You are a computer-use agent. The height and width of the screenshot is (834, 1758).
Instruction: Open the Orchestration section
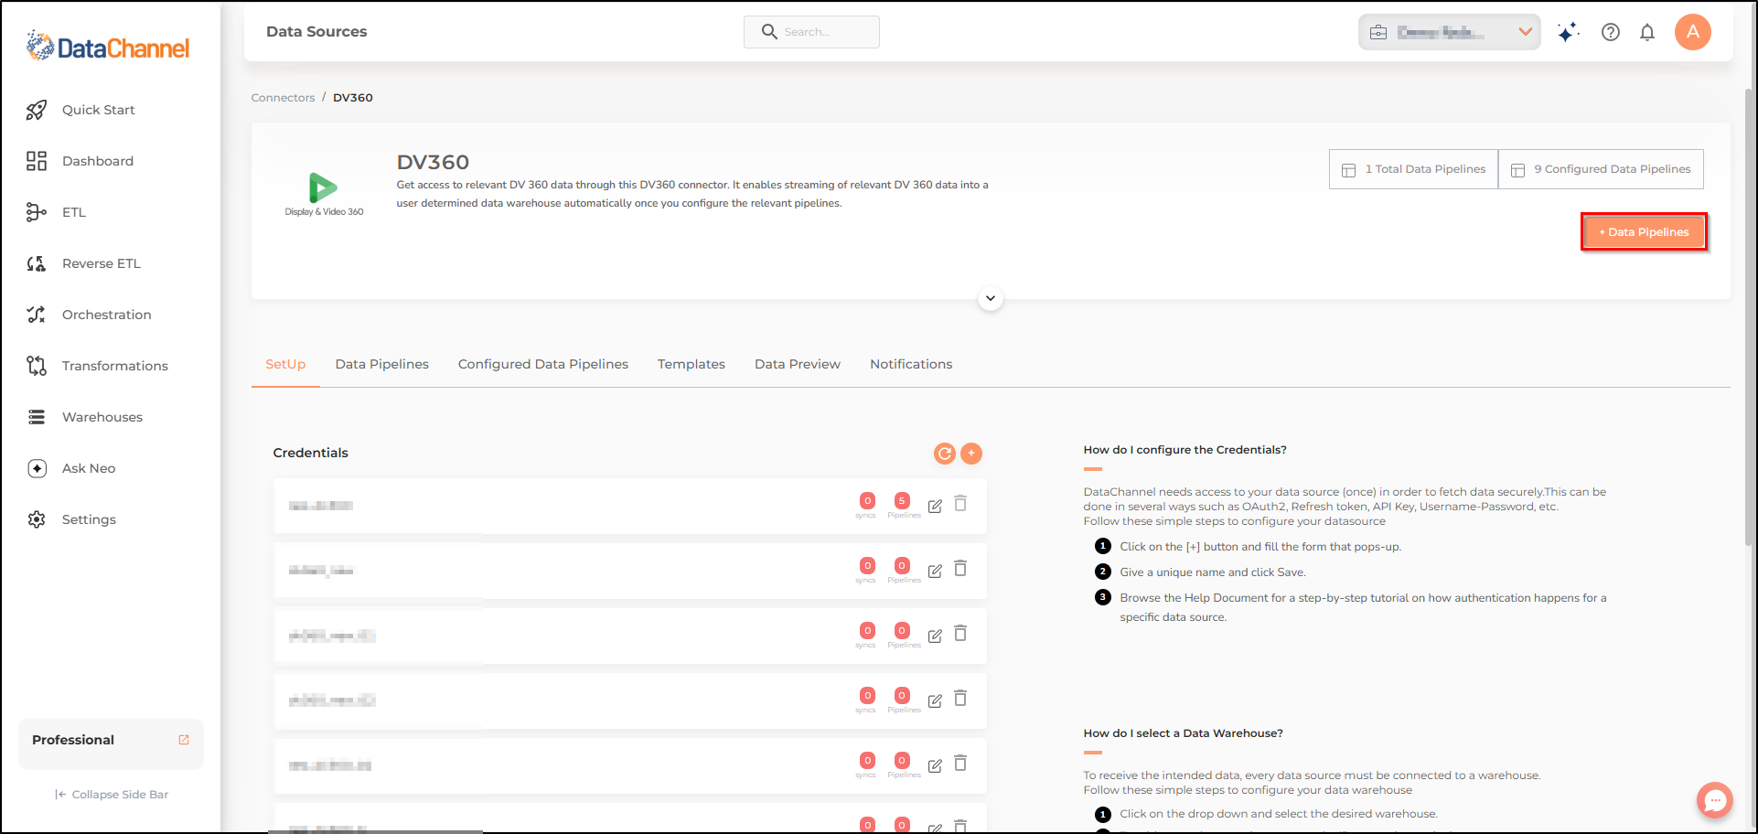point(90,315)
